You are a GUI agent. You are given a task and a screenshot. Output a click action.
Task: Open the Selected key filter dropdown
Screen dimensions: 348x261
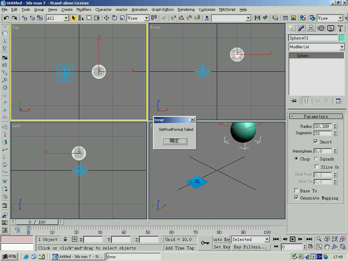click(267, 239)
